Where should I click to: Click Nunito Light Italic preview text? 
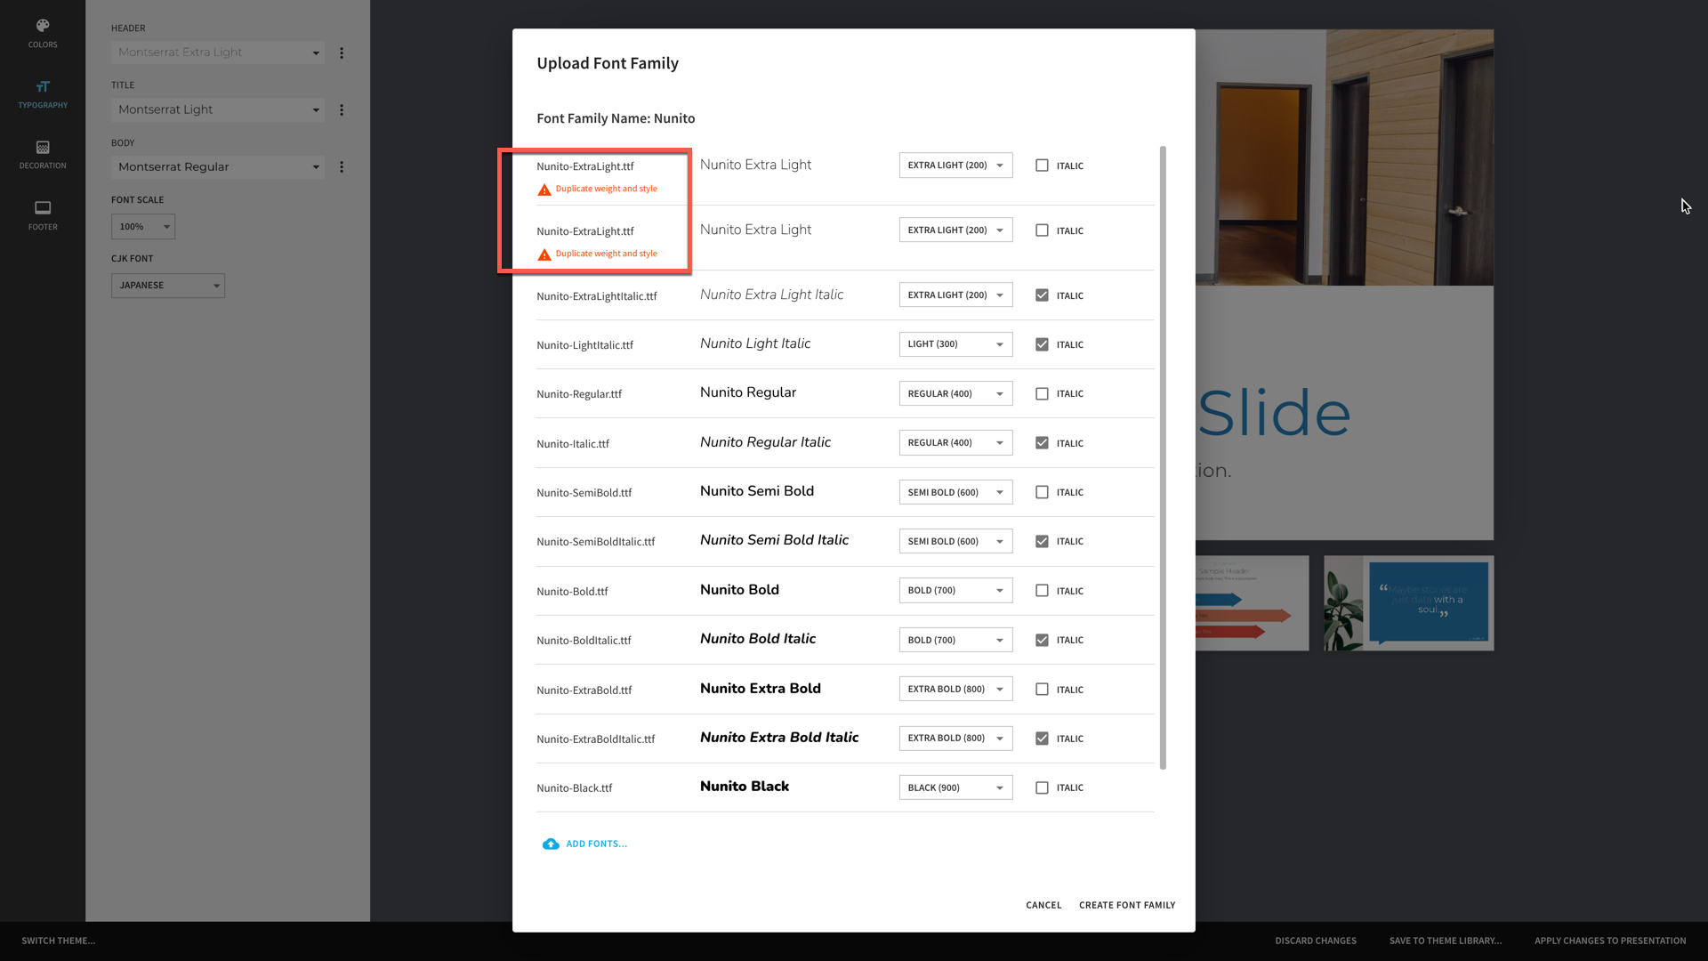pos(755,343)
